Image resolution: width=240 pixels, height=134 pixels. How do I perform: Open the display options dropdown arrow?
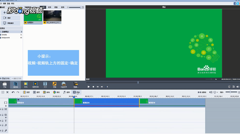217,92
